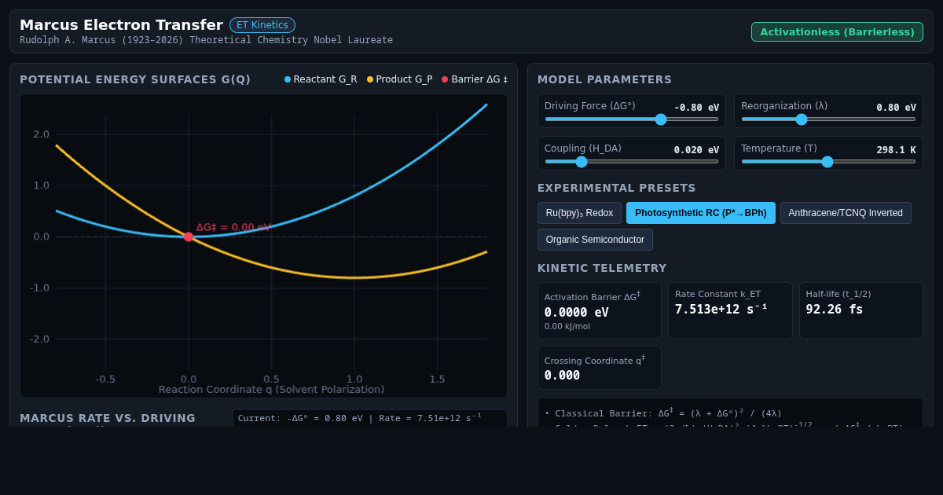Click the ET Kinetics badge
The image size is (943, 495).
[262, 25]
